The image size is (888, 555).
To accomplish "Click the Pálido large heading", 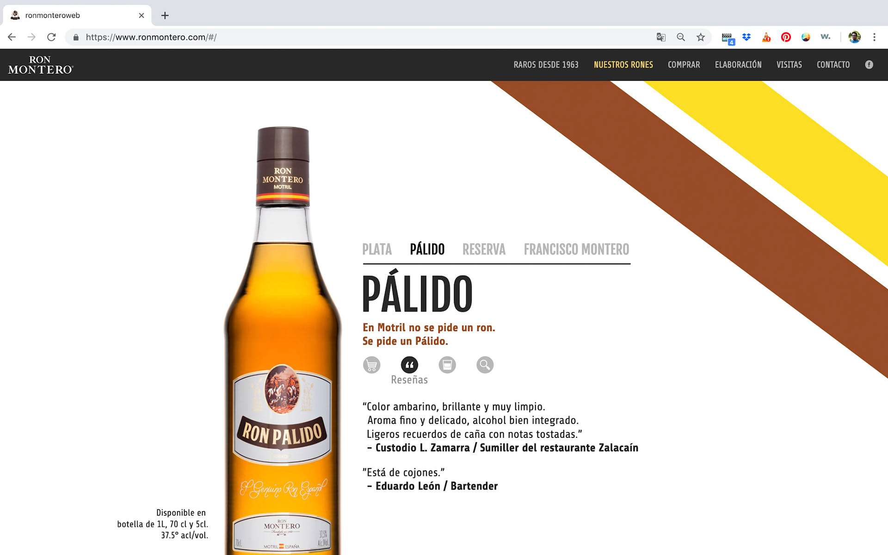I will tap(417, 292).
